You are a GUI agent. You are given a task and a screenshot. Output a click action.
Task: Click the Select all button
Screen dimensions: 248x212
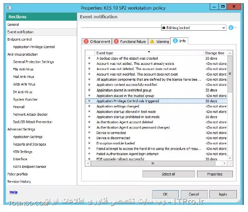[169, 174]
